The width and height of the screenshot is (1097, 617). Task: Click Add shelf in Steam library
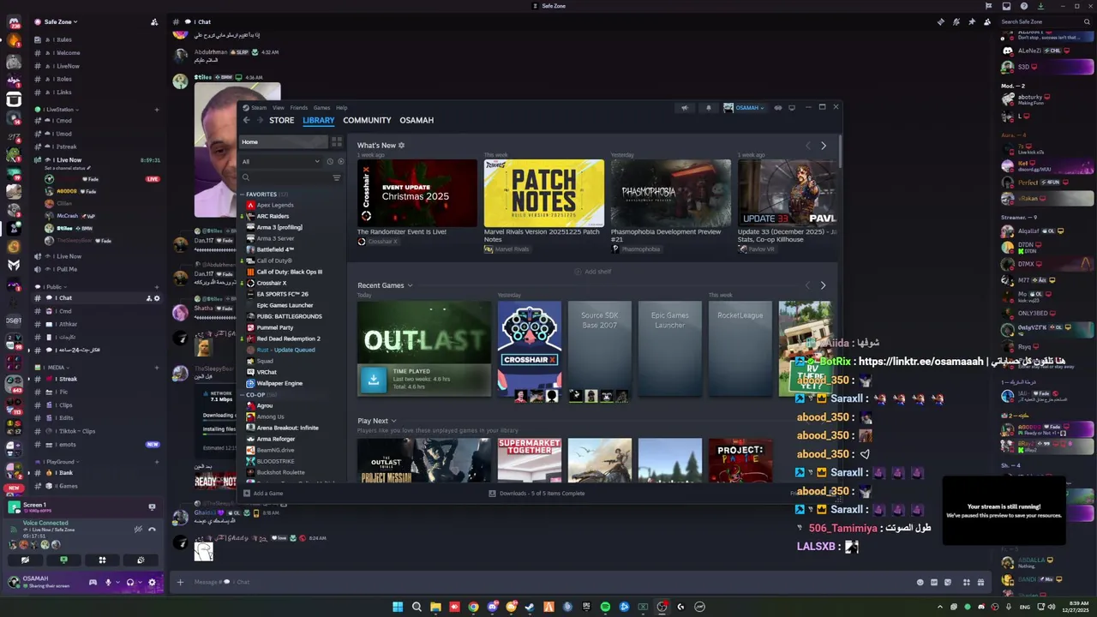593,272
